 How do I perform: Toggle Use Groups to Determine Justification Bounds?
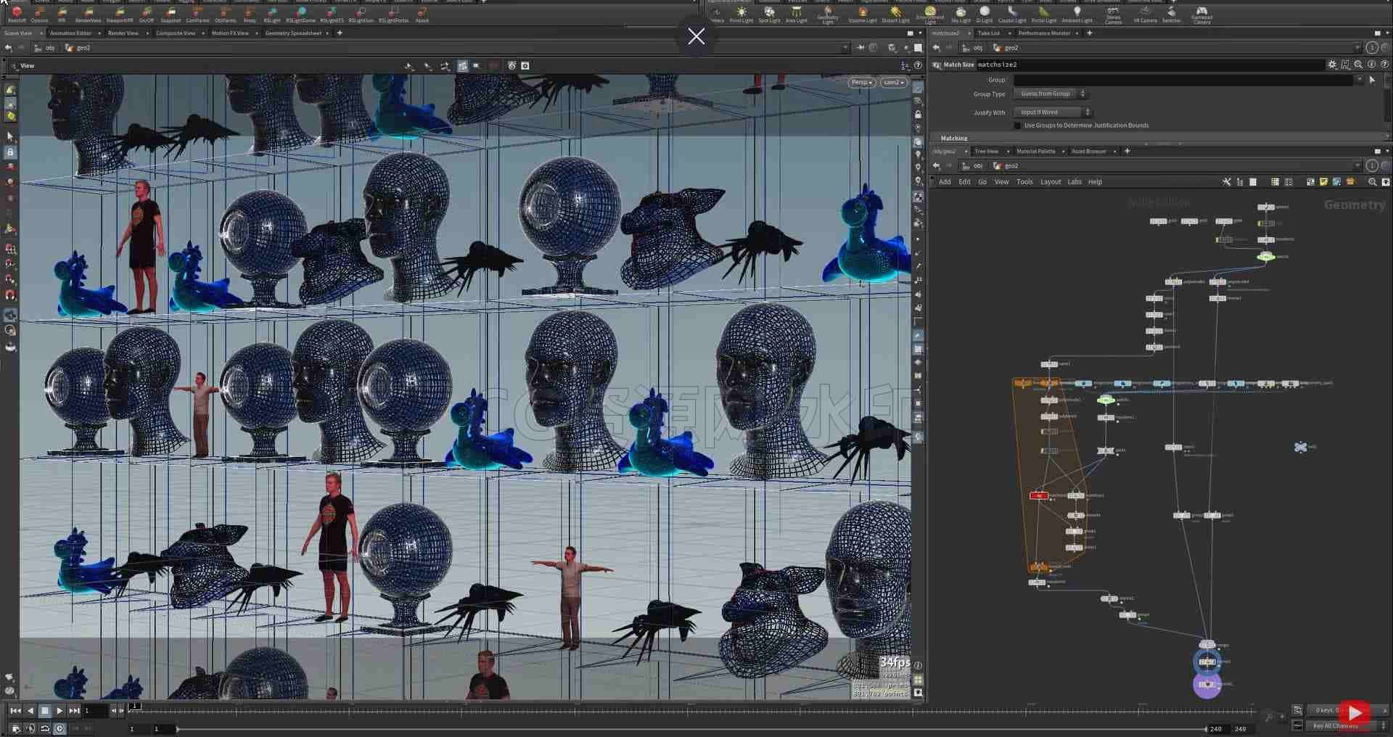(x=1017, y=125)
